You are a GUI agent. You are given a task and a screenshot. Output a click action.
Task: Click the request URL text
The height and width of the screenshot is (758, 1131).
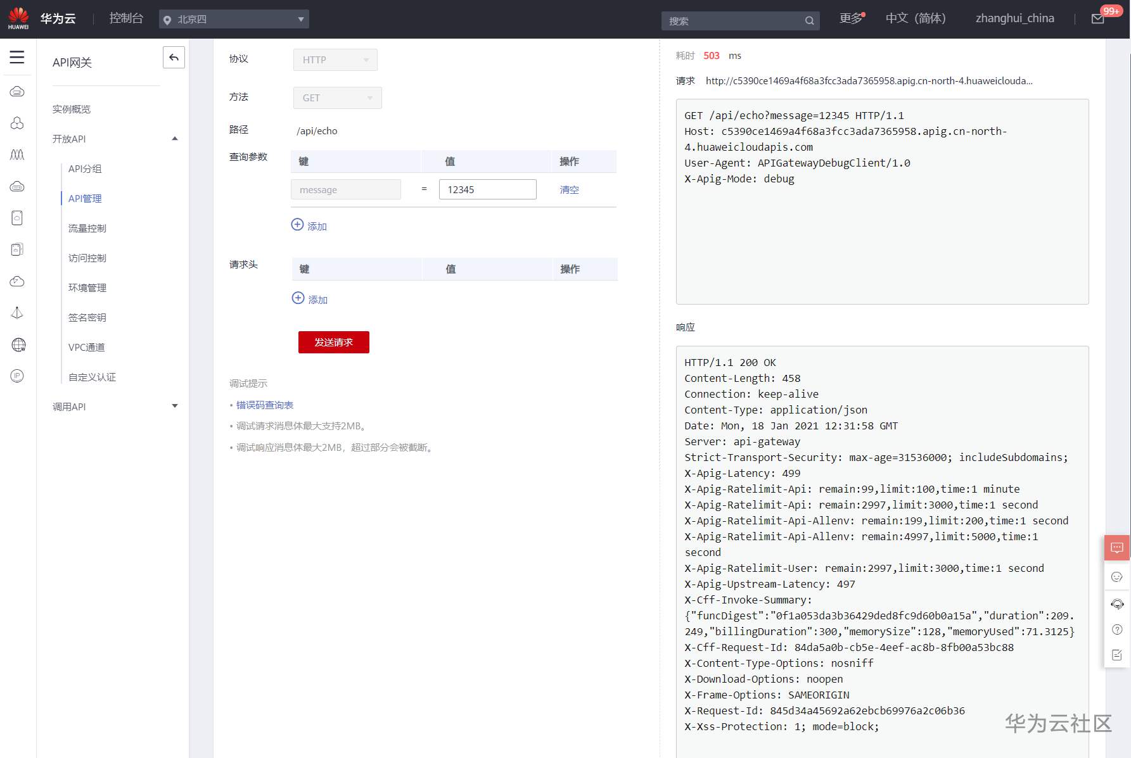pos(869,80)
